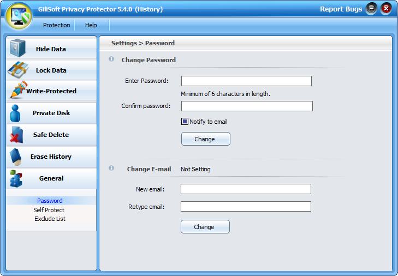The height and width of the screenshot is (276, 398).
Task: Click the colored blocks icon for General
Action: click(16, 178)
